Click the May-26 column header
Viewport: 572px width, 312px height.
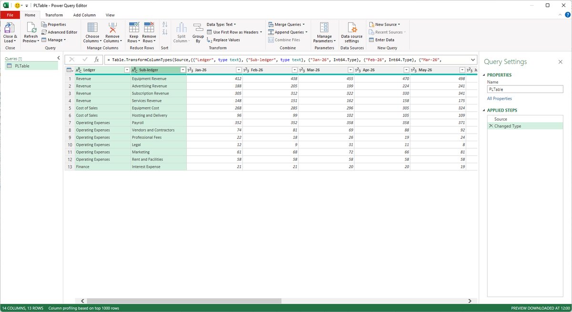pyautogui.click(x=438, y=70)
